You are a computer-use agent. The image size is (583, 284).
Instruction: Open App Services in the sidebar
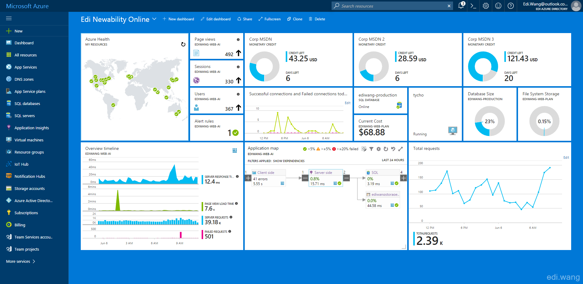click(x=34, y=67)
